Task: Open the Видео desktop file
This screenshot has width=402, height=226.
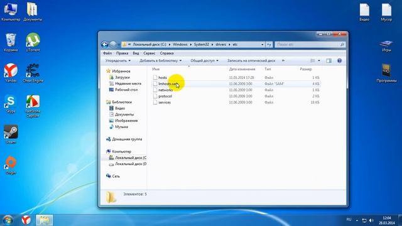Action: 364,12
